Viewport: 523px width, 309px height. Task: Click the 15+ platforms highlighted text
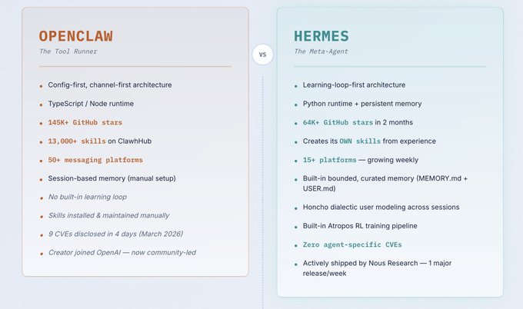click(329, 160)
